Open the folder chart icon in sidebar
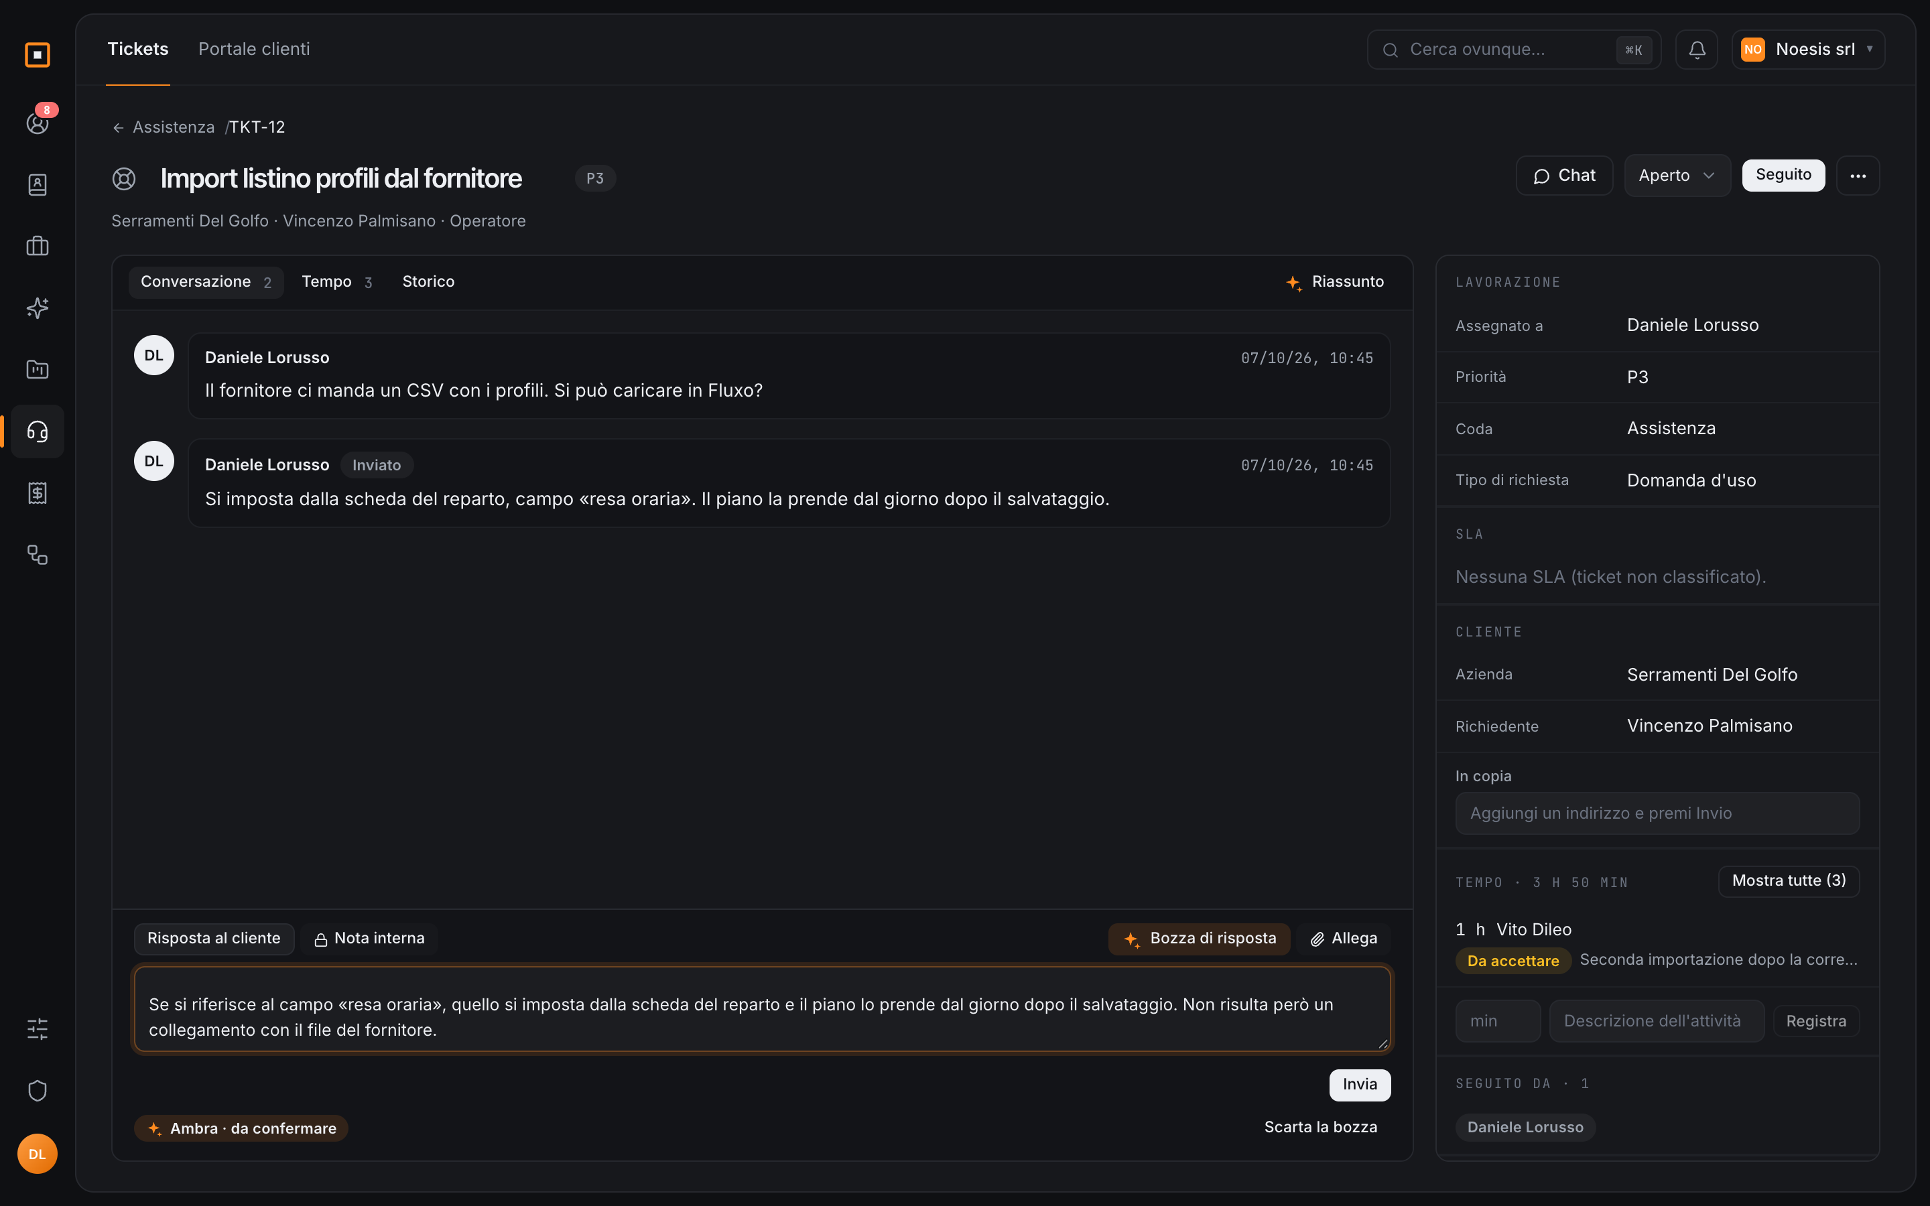This screenshot has width=1930, height=1206. pos(38,369)
